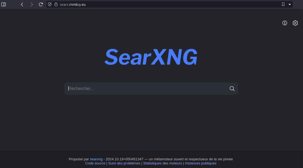
Task: Open the Code source link
Action: click(x=95, y=163)
